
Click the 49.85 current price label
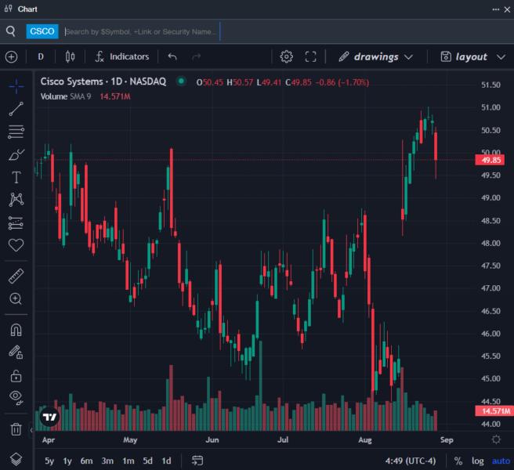(x=490, y=160)
